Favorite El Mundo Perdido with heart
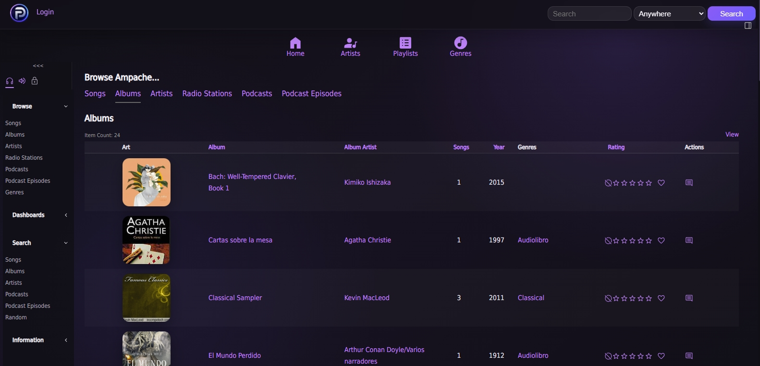The image size is (760, 366). tap(661, 356)
